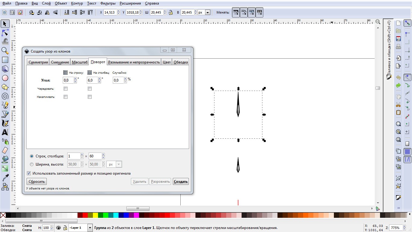
Task: Pick the Star and polygon tool
Action: tap(5, 87)
